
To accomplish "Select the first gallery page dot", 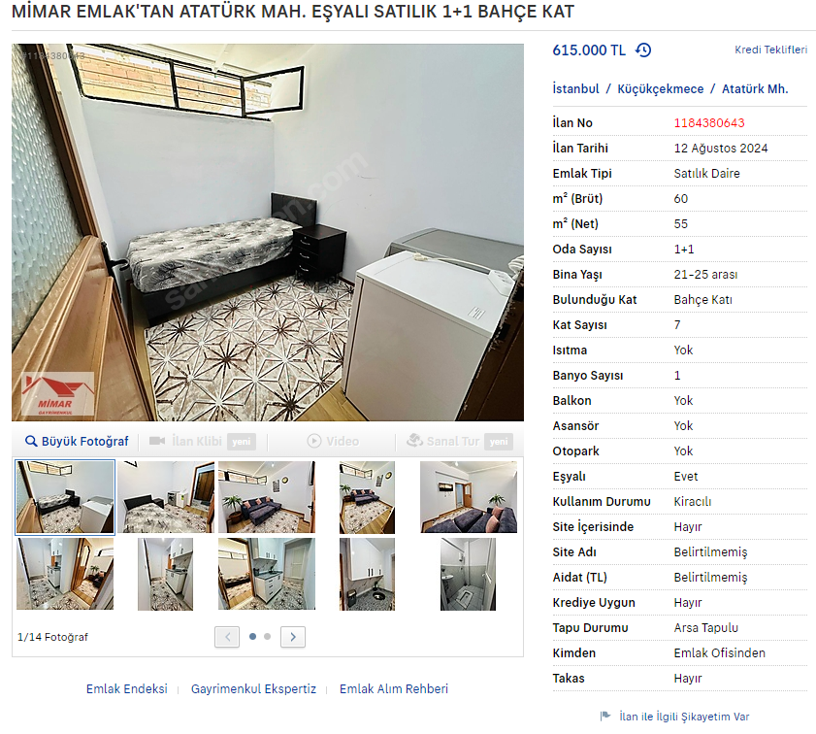I will [x=253, y=636].
